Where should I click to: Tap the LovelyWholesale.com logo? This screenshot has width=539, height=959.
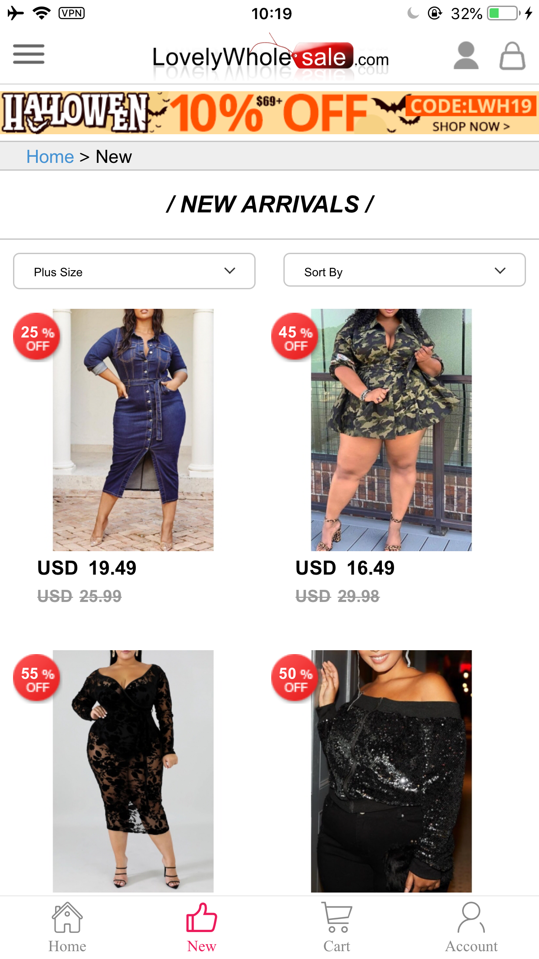270,58
